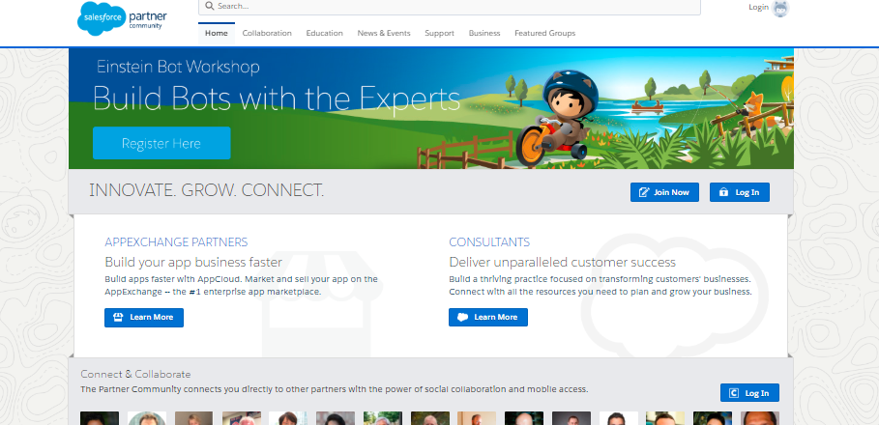The width and height of the screenshot is (879, 425).
Task: Open the Featured Groups menu
Action: pyautogui.click(x=544, y=33)
